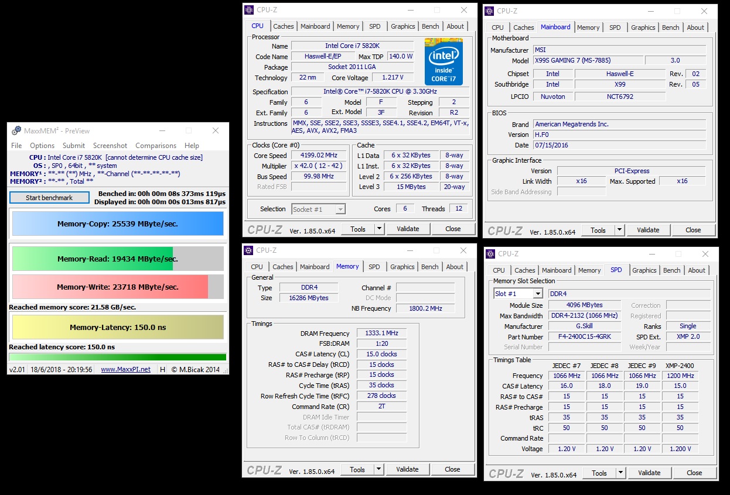
Task: Switch to Caches tab in CPU window
Action: point(284,26)
